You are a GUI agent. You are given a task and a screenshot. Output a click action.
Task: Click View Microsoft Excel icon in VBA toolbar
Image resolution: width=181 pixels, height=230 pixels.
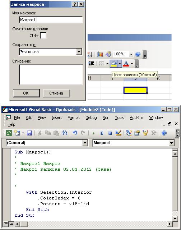pyautogui.click(x=9, y=133)
